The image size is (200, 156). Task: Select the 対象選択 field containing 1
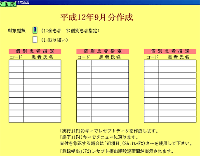click(x=35, y=30)
